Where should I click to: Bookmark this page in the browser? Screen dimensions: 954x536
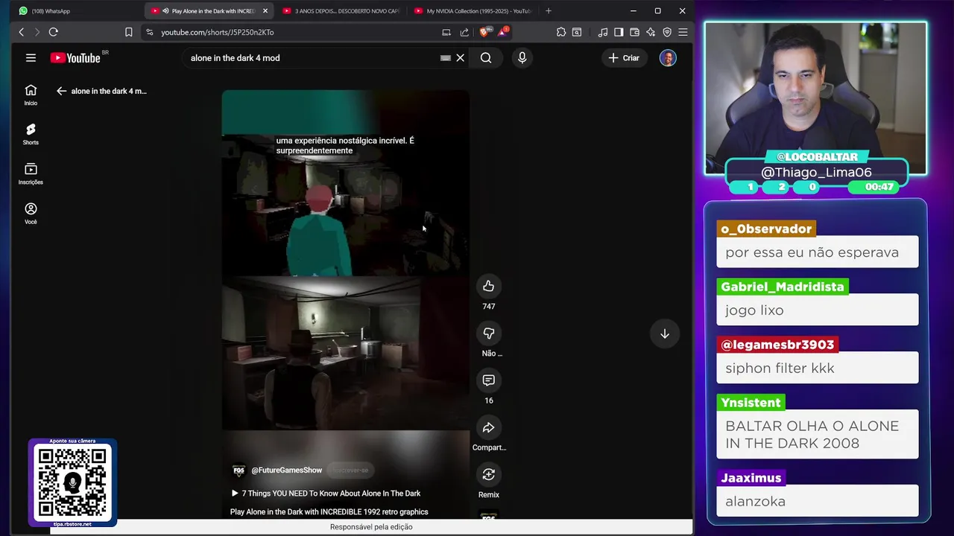(129, 32)
